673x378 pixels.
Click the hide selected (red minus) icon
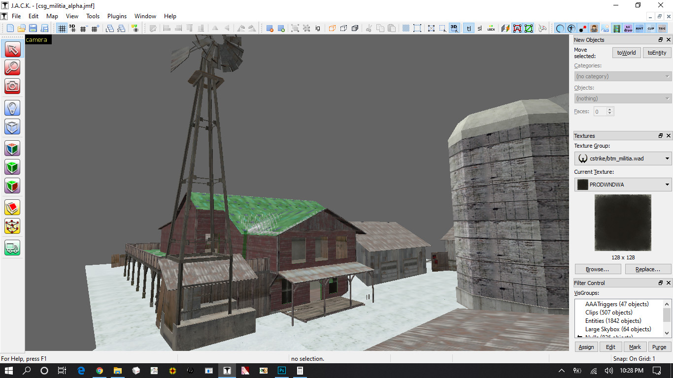(x=269, y=28)
